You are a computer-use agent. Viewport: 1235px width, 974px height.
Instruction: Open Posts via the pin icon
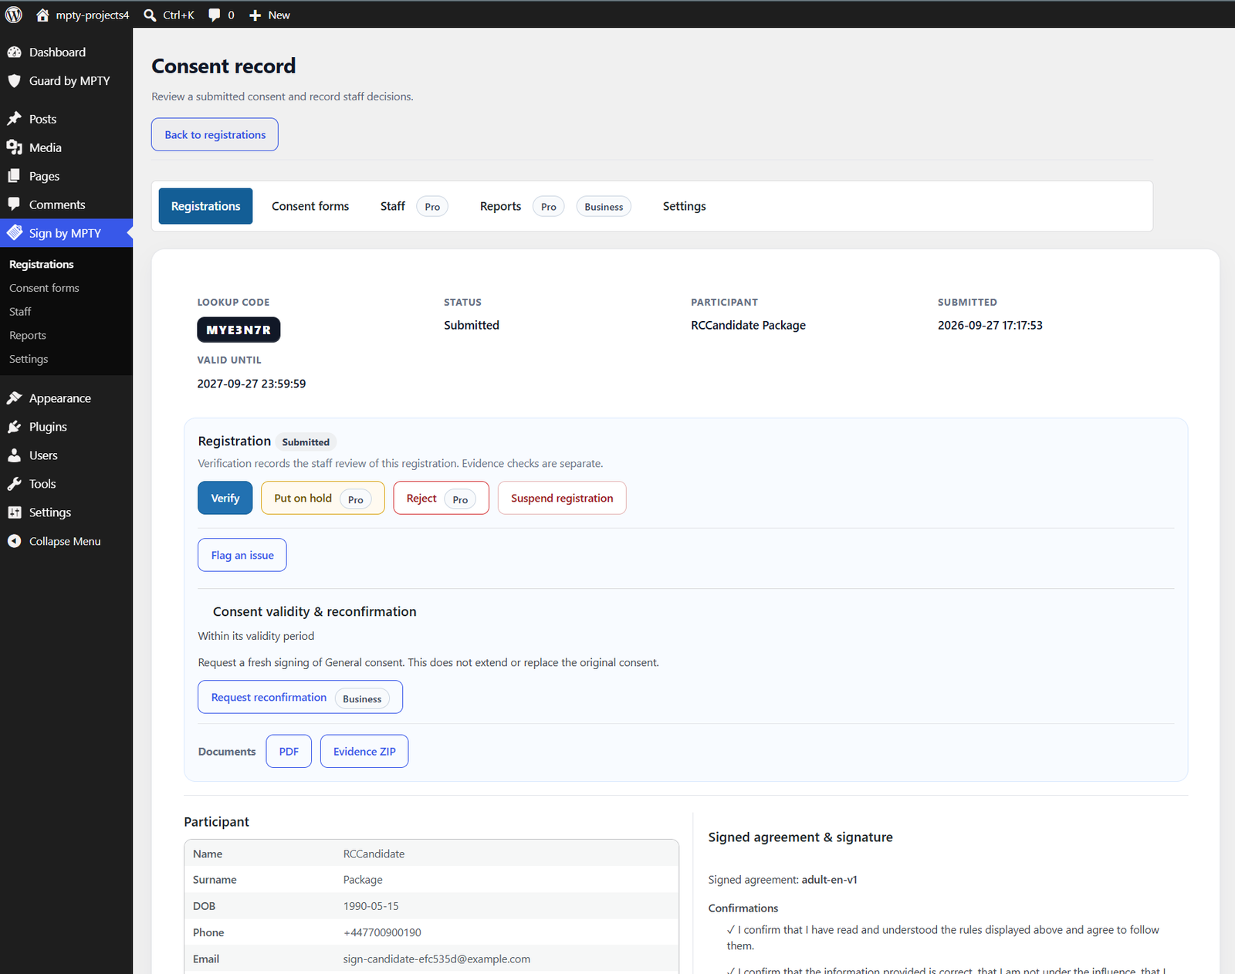pos(14,119)
